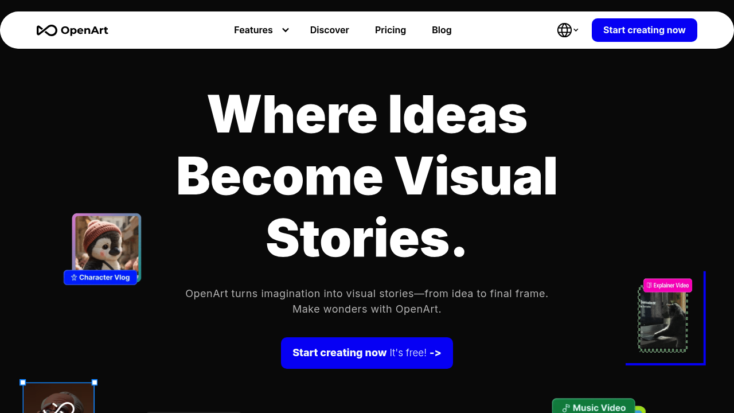Select the Character Vlog badge
This screenshot has height=413, width=734.
point(100,278)
